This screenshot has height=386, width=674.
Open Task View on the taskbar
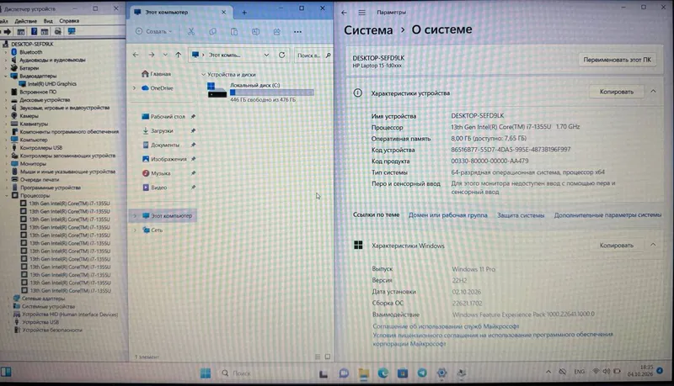(x=324, y=373)
